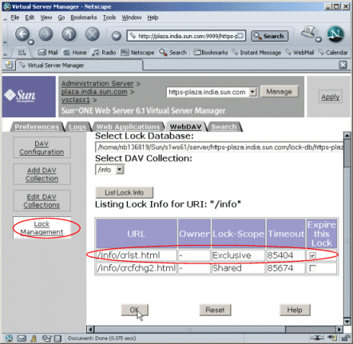Switch to the Logs tab
The image size is (353, 344).
pos(77,127)
